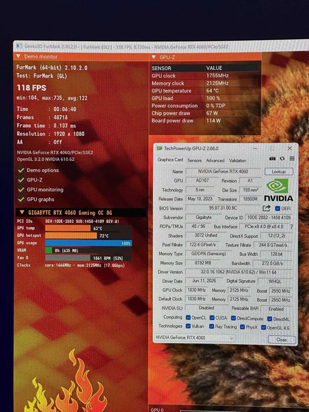Click the GPU-Z title bar app icon
The image size is (309, 412).
160,148
